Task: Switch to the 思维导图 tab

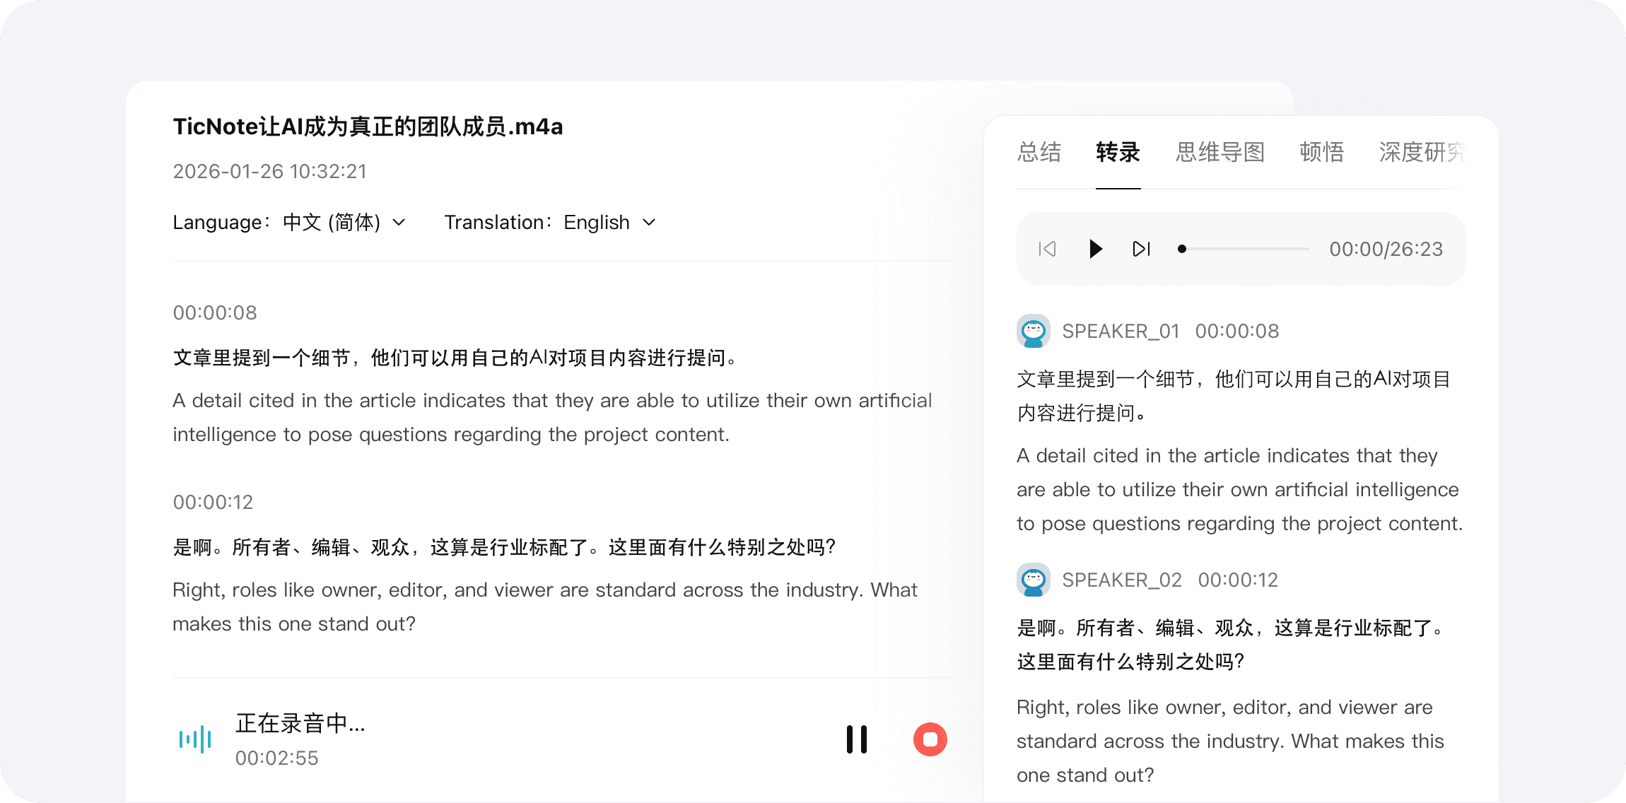Action: [1220, 152]
